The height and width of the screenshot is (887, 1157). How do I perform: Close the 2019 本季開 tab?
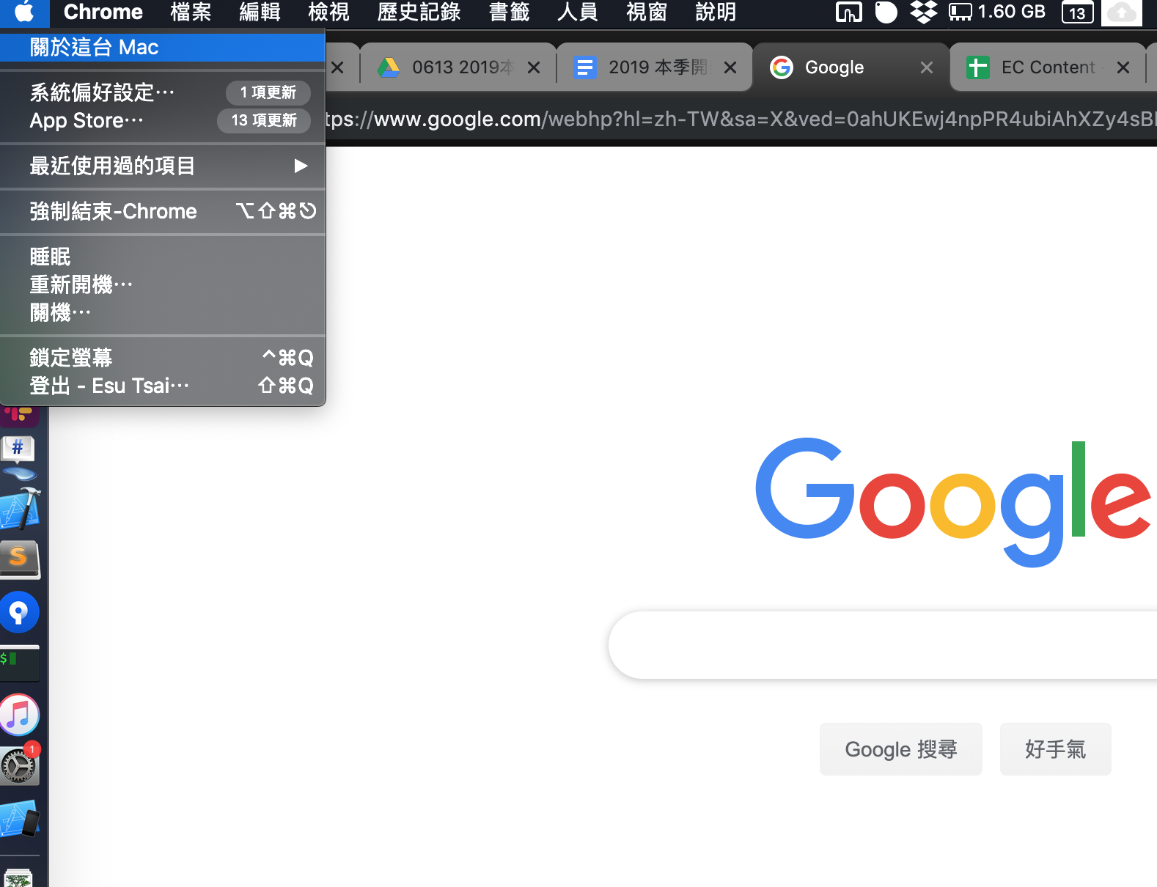pos(730,67)
